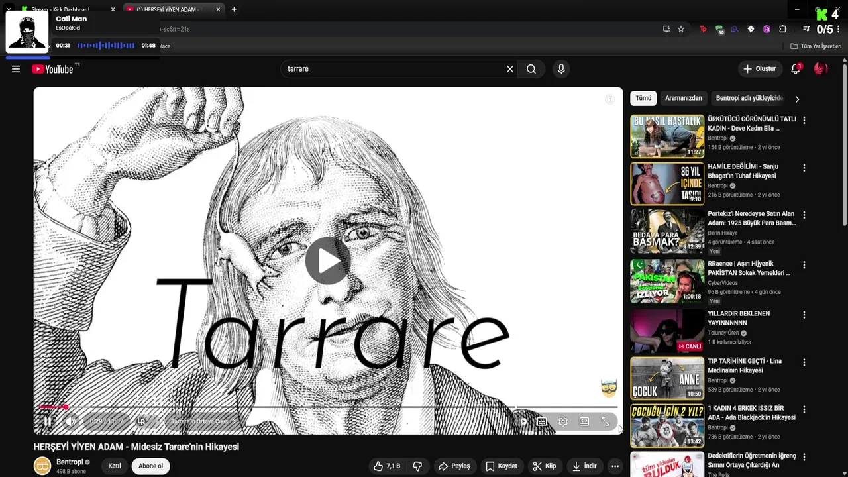Open options for Portekiz'i Neredeyse Satın Alan video
Viewport: 848px width, 477px height.
804,215
